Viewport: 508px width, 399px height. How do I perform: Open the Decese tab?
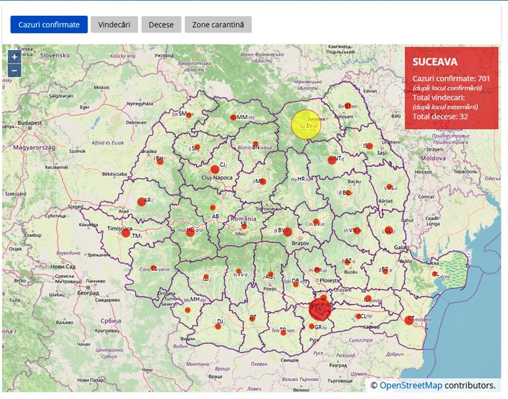tap(161, 25)
